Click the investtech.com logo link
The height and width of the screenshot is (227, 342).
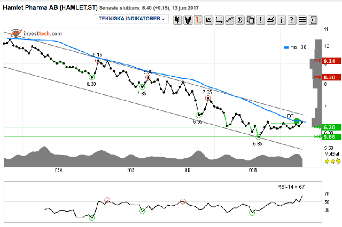pyautogui.click(x=36, y=33)
